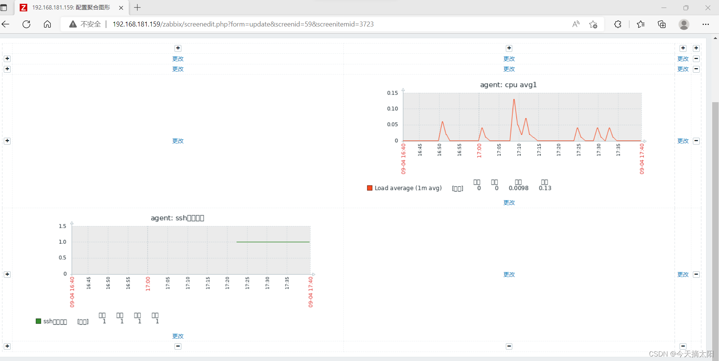Viewport: 719px width, 361px height.
Task: Open the collections panel
Action: (x=662, y=24)
